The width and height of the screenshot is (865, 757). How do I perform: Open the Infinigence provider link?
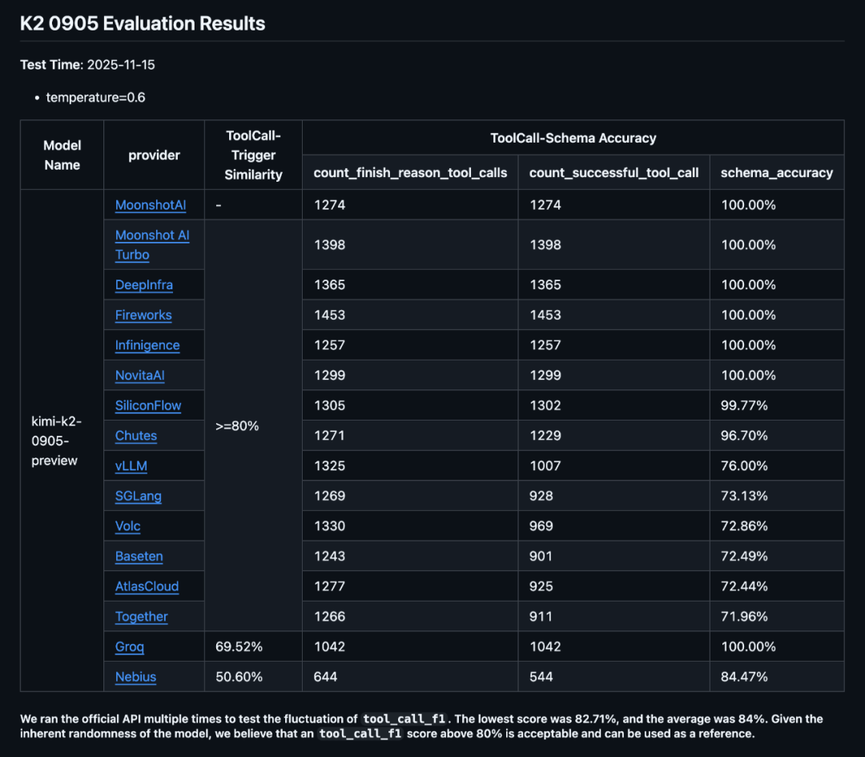[x=147, y=345]
